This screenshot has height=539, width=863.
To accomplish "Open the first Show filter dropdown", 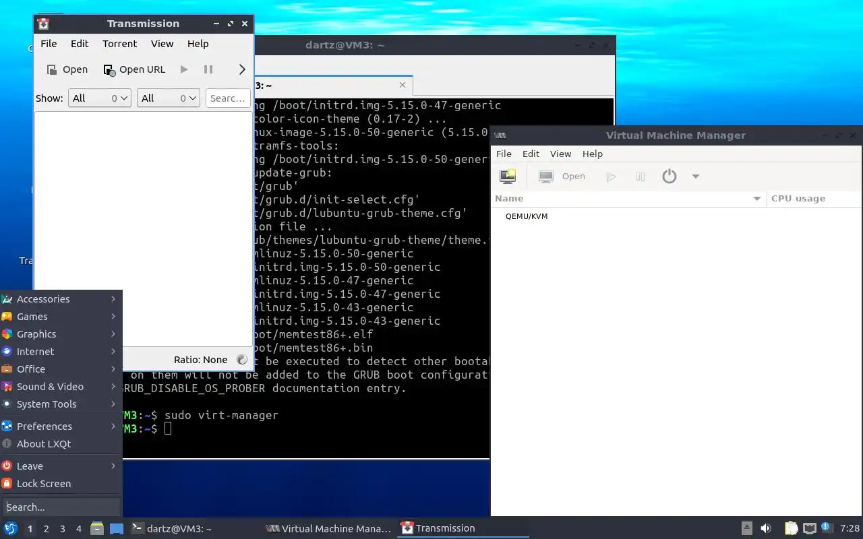I will coord(99,98).
